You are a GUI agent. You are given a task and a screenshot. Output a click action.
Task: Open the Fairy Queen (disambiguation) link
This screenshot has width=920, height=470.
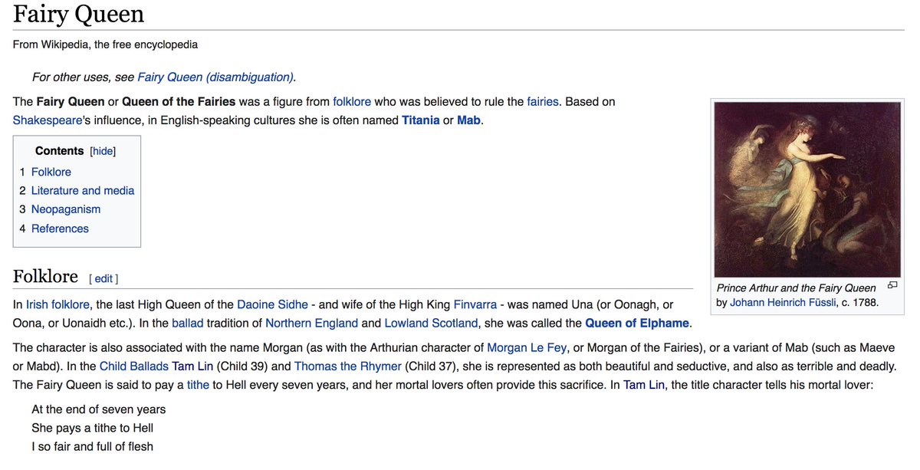coord(215,77)
